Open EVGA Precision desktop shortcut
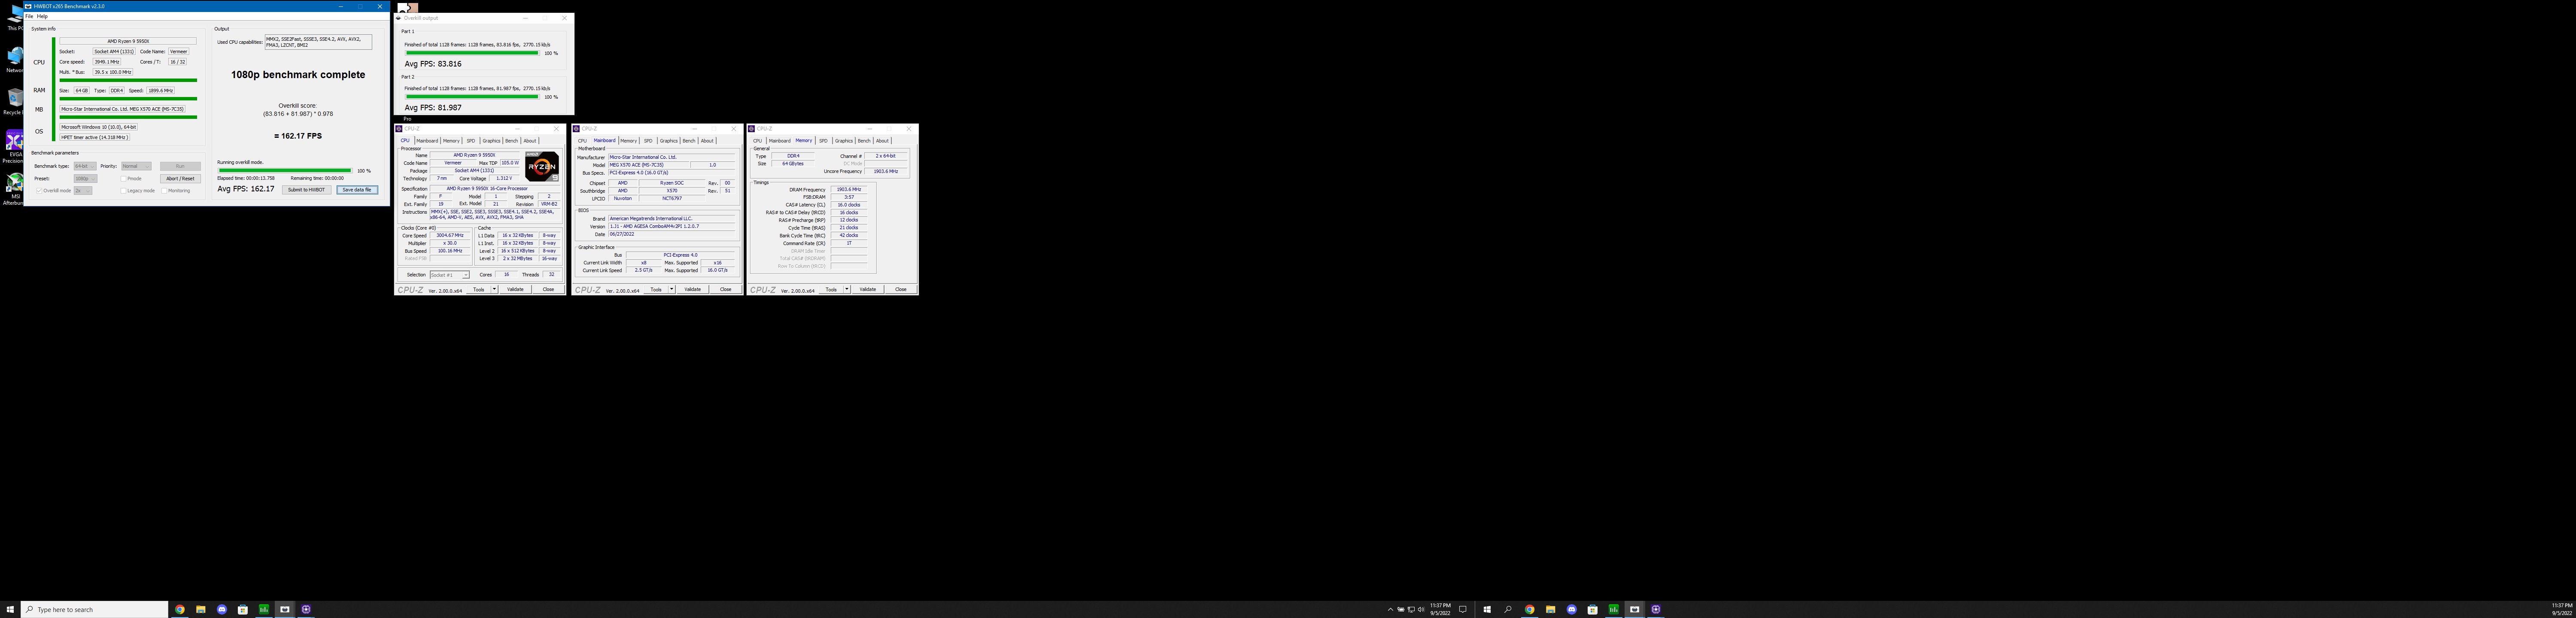Screen dimensions: 2576x618 [14, 145]
